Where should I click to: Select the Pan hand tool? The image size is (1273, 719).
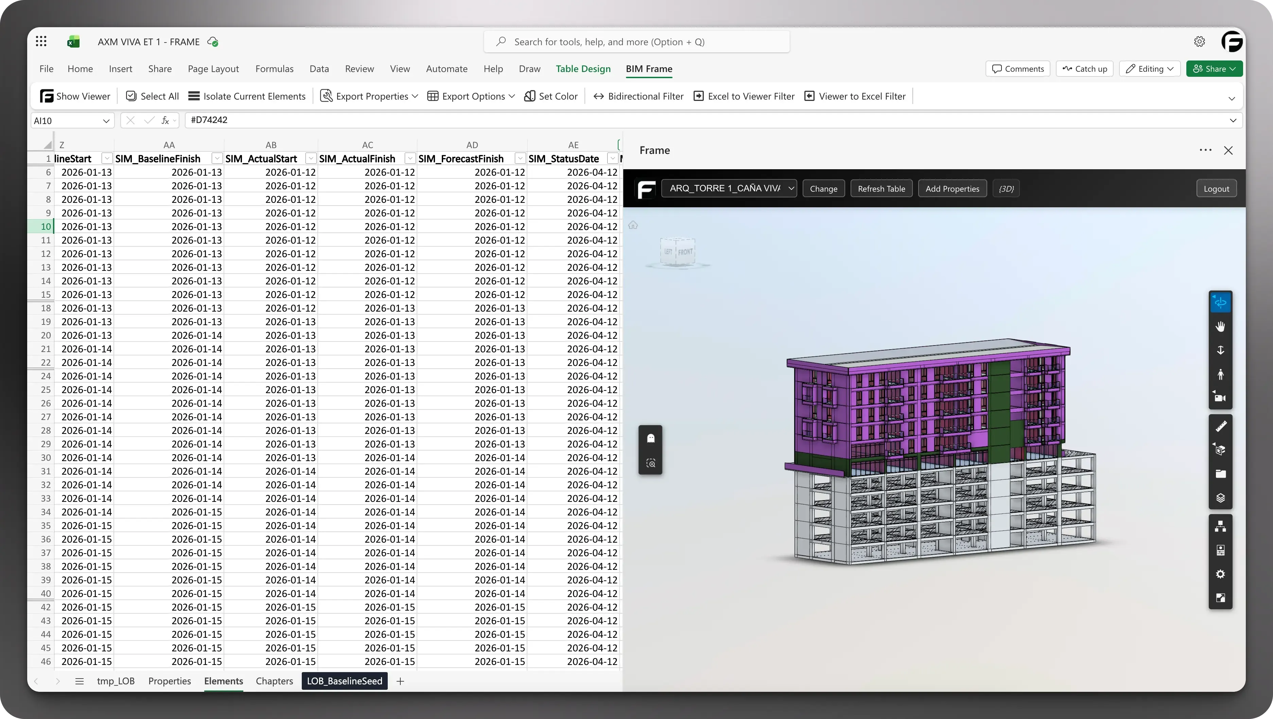coord(1220,327)
